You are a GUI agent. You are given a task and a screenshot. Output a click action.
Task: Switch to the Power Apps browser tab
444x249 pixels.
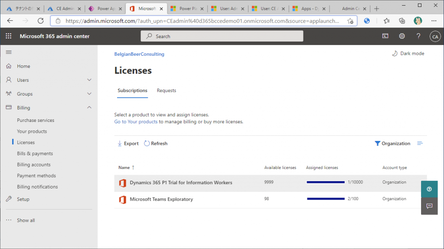point(106,9)
